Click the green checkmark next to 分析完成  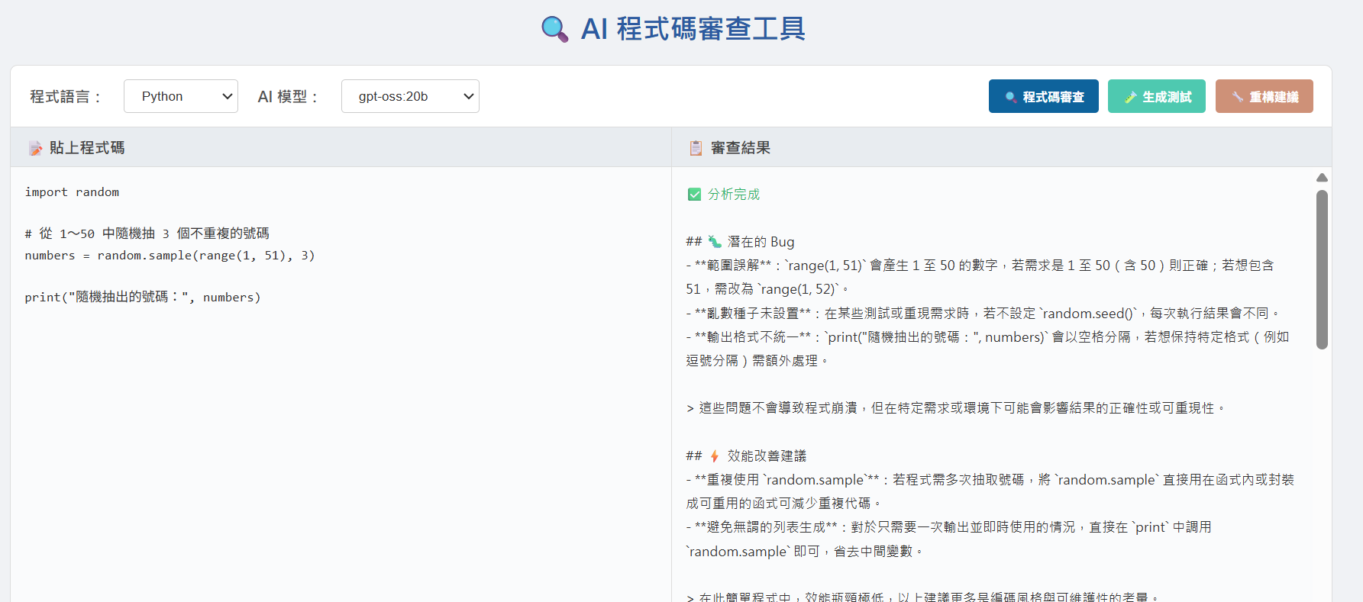(694, 195)
